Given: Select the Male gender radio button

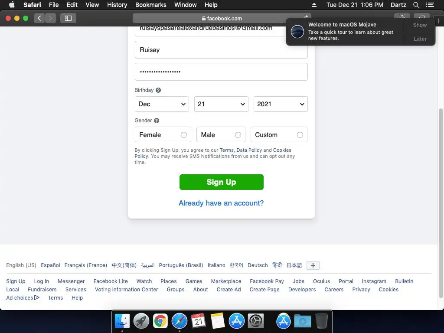Looking at the screenshot, I should click(238, 135).
